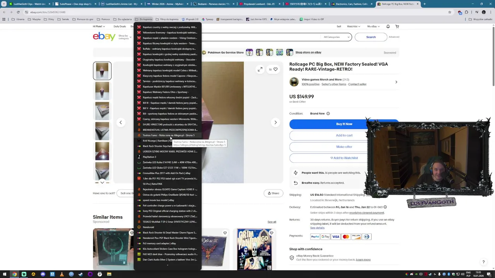This screenshot has height=278, width=495.
Task: Click the delivery estimate info icon
Action: (385, 207)
